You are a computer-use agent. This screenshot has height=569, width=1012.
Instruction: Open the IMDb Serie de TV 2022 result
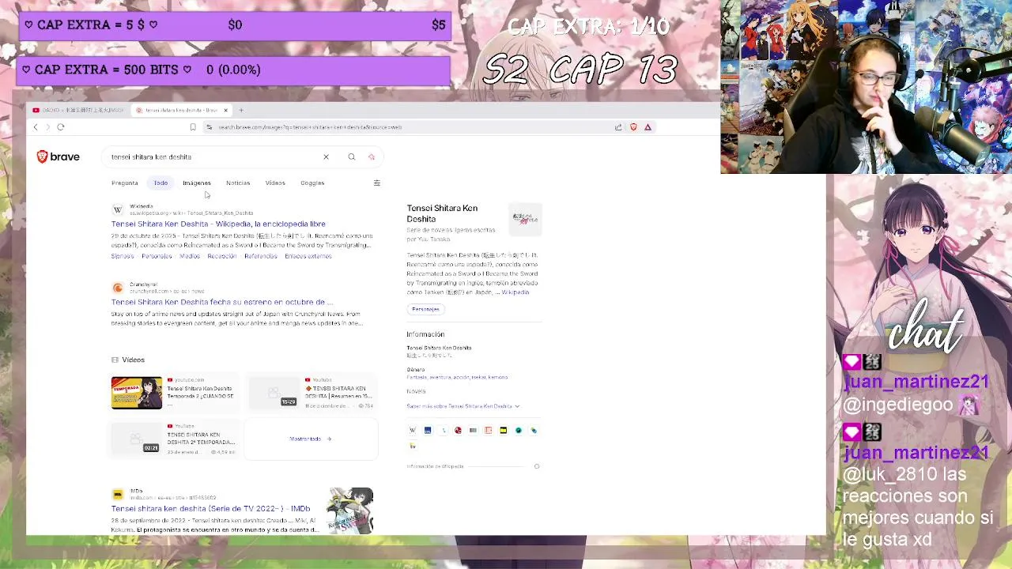210,508
